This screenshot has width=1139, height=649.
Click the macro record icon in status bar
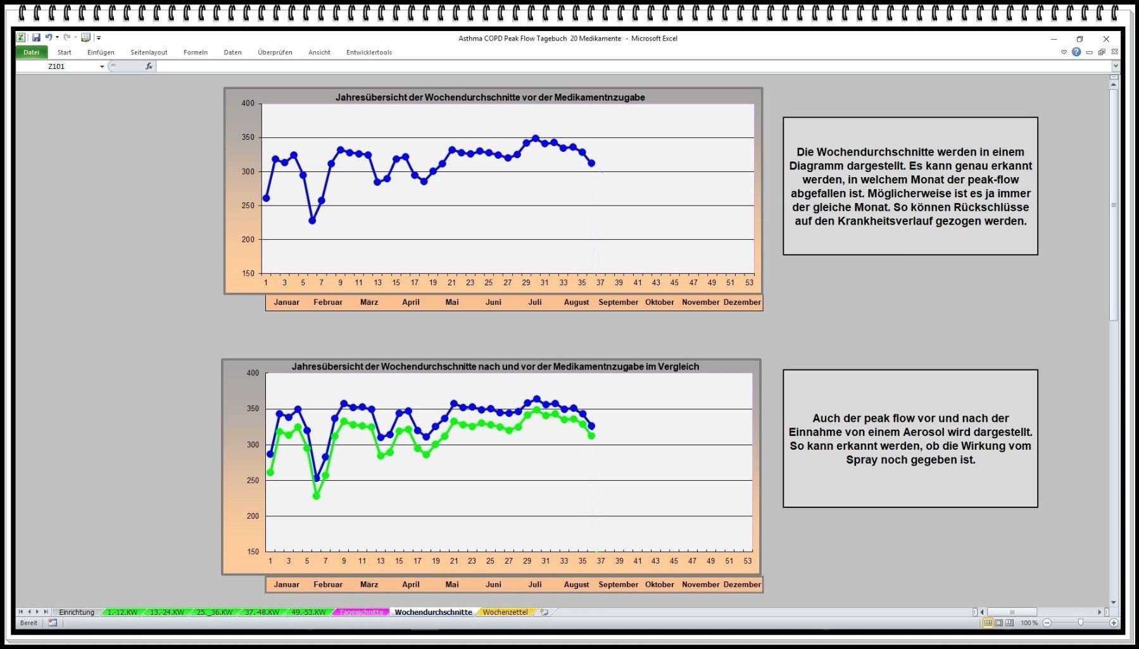click(x=53, y=623)
